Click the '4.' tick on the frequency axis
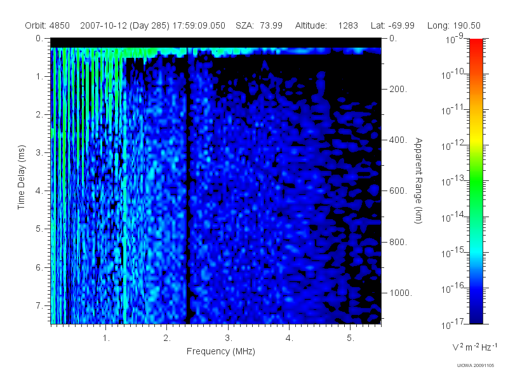The image size is (508, 381). click(290, 338)
